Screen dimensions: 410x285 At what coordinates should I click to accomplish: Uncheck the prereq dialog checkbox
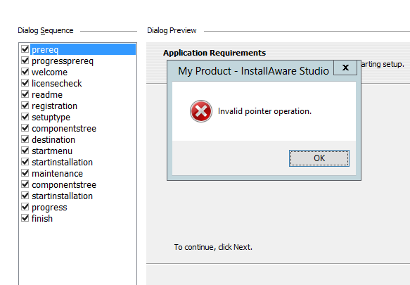(x=25, y=49)
